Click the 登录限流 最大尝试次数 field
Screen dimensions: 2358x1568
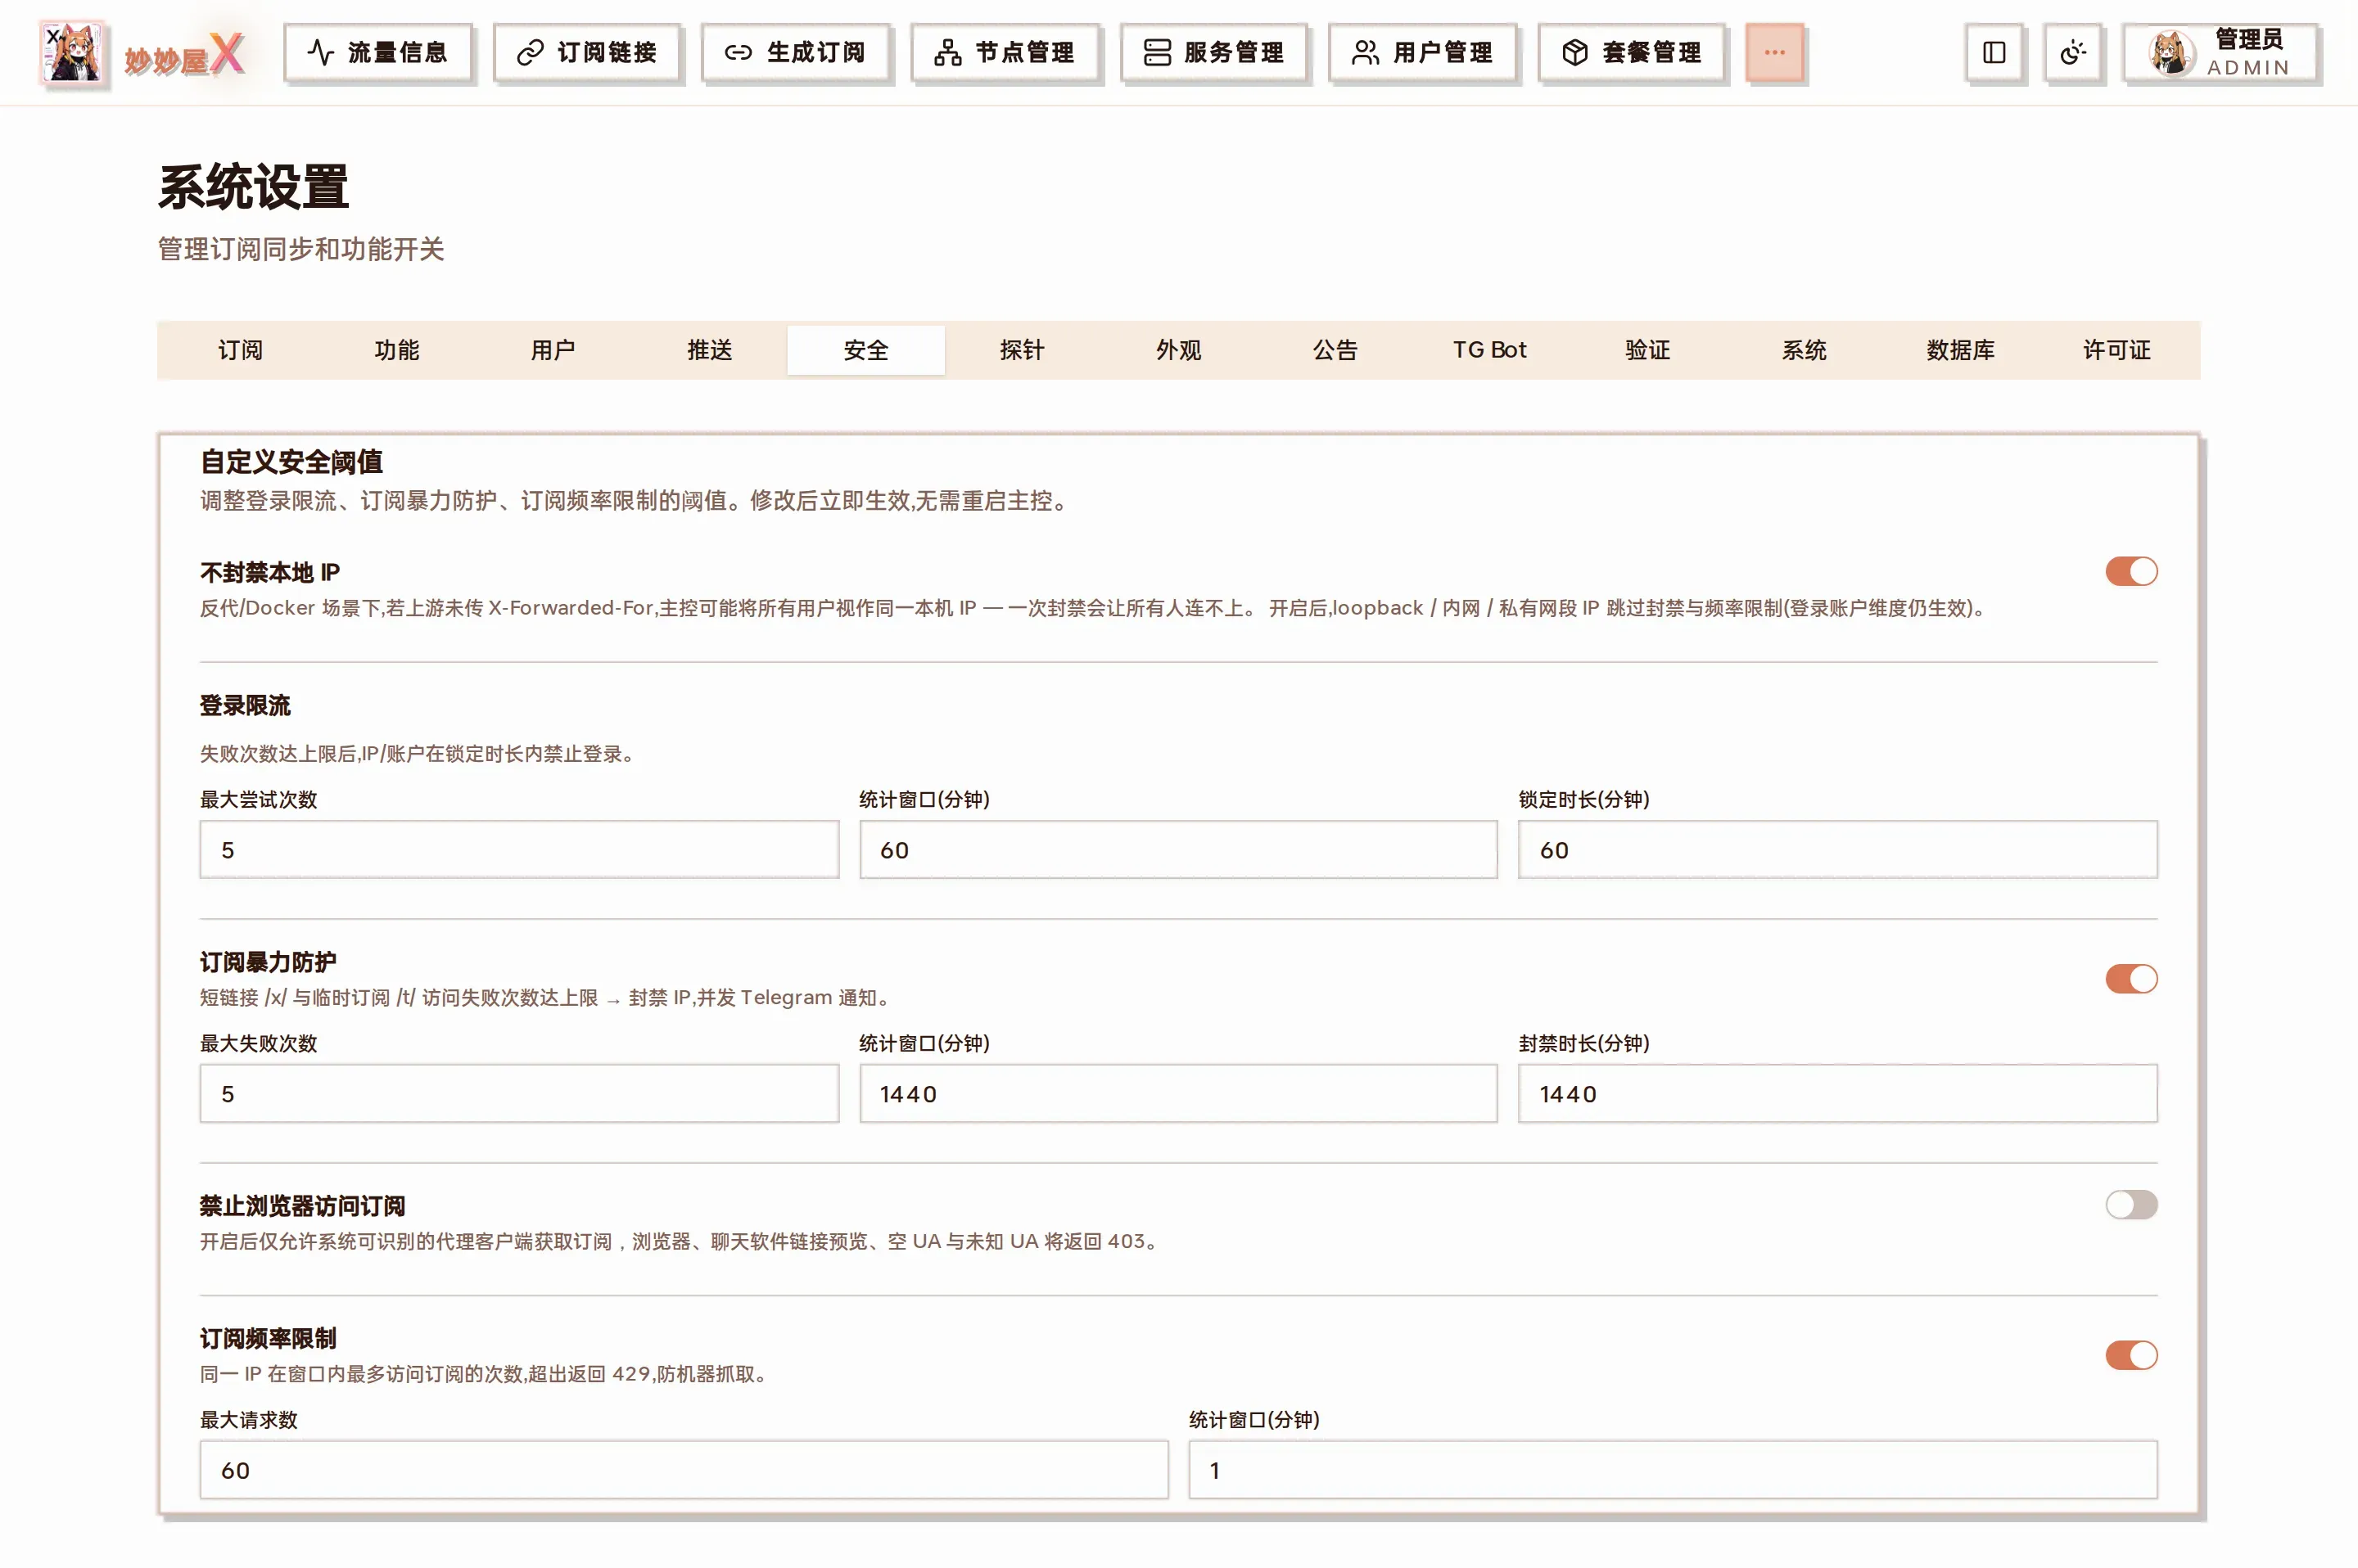tap(519, 850)
